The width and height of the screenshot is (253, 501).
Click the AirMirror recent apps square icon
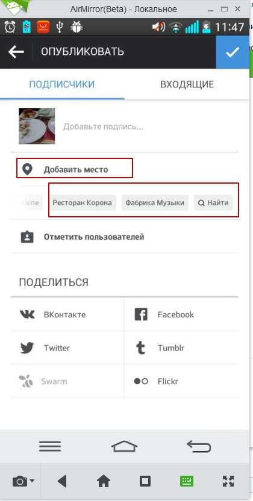[x=145, y=481]
